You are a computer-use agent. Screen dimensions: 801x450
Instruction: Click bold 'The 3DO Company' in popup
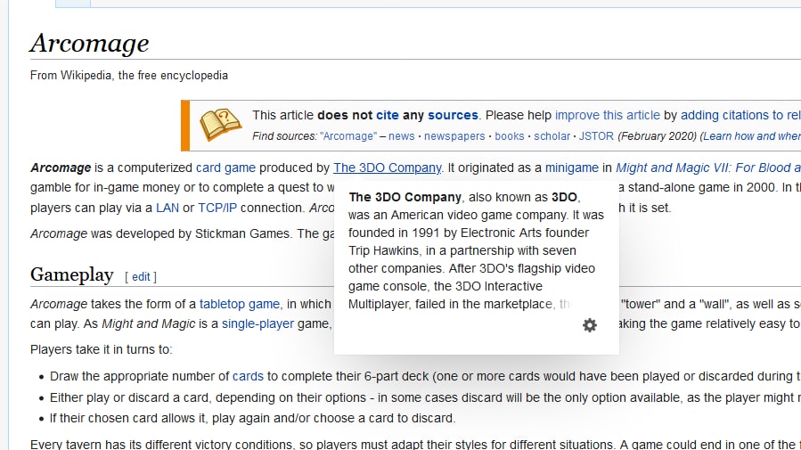[405, 197]
